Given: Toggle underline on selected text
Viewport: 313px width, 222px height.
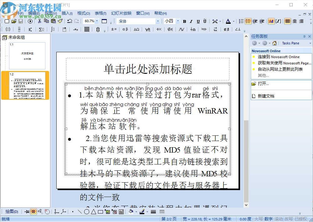Looking at the screenshot, I should click(198, 21).
